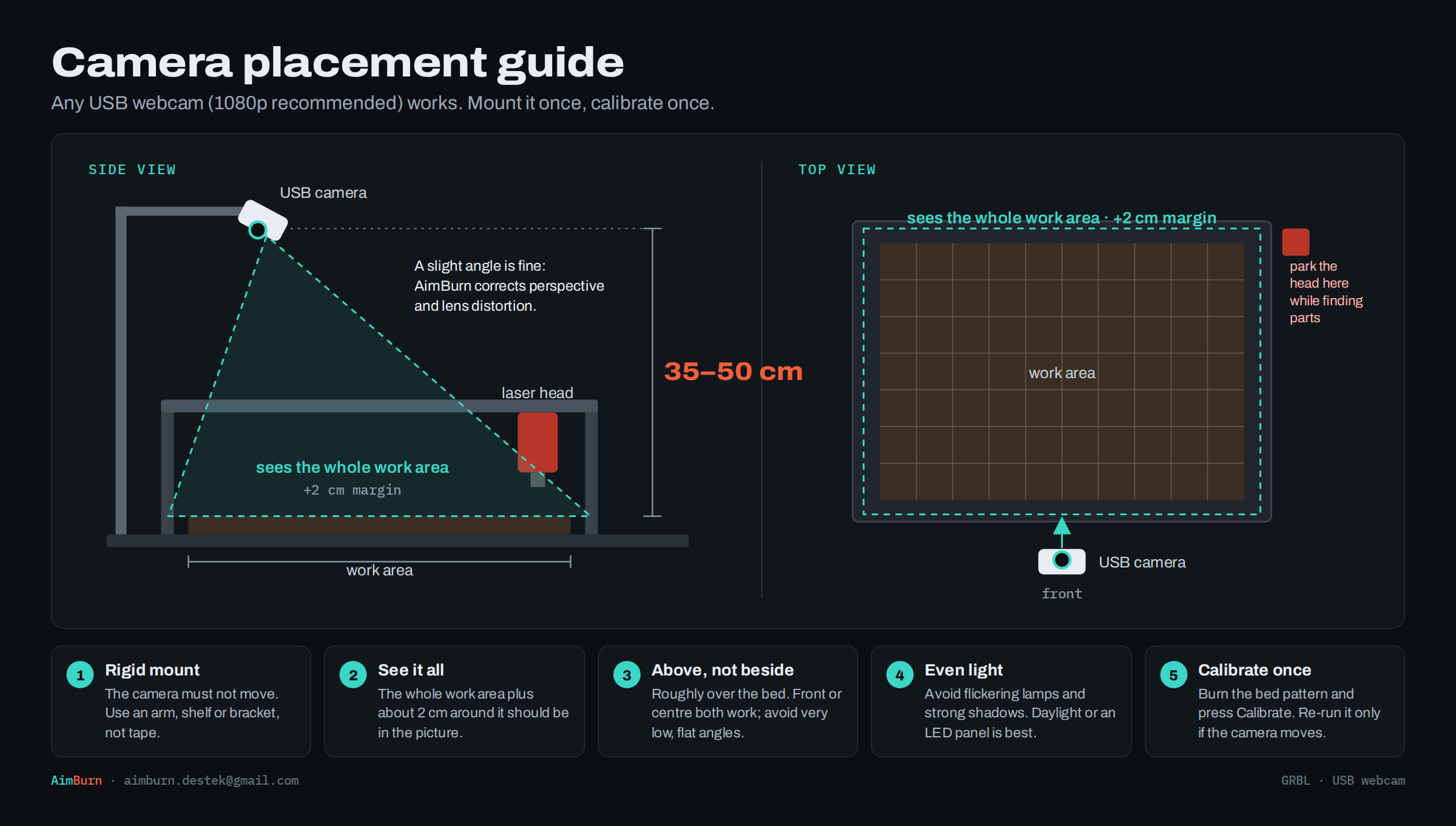Click the 'TOP VIEW' label

pos(837,170)
